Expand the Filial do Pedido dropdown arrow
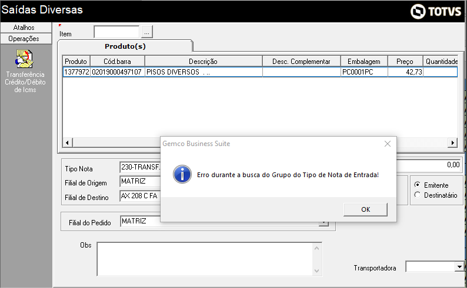 (323, 223)
